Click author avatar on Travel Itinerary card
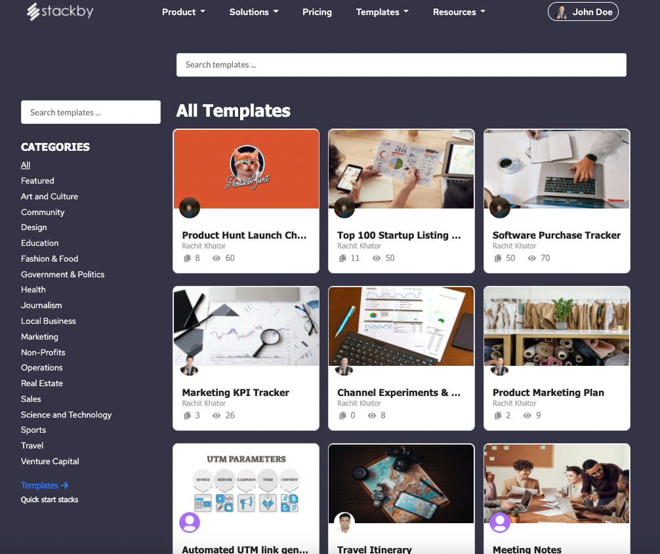This screenshot has height=554, width=660. (x=344, y=523)
